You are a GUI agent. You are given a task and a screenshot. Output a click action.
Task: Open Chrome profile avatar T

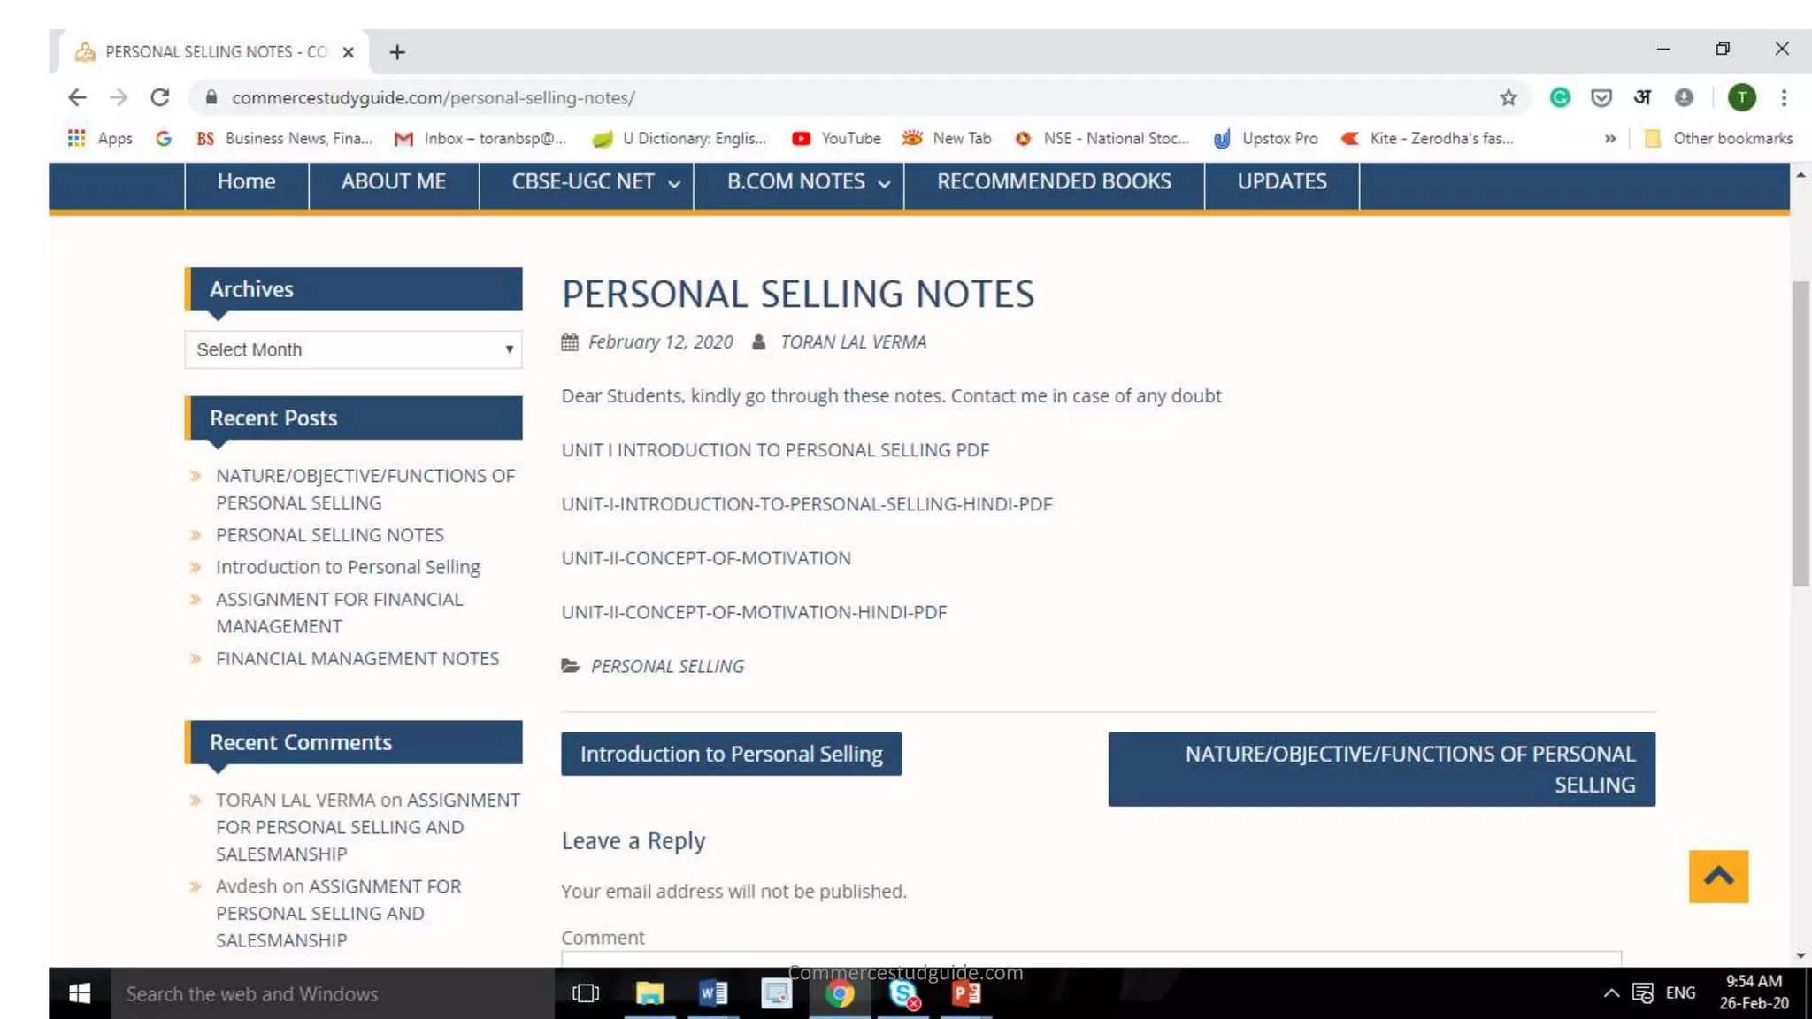(1742, 97)
